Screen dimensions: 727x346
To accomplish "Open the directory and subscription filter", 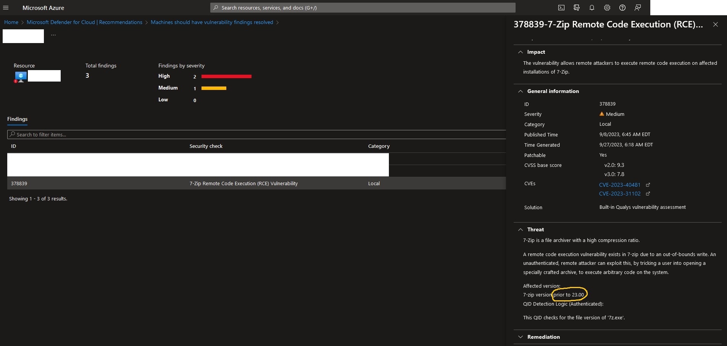I will 576,8.
